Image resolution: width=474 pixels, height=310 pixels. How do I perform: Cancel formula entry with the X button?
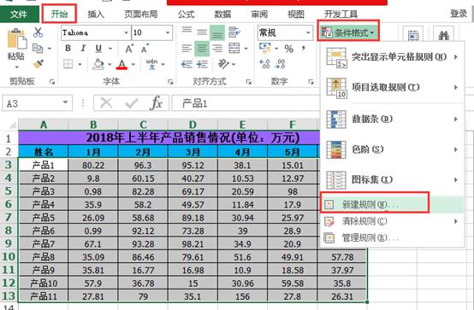click(106, 103)
